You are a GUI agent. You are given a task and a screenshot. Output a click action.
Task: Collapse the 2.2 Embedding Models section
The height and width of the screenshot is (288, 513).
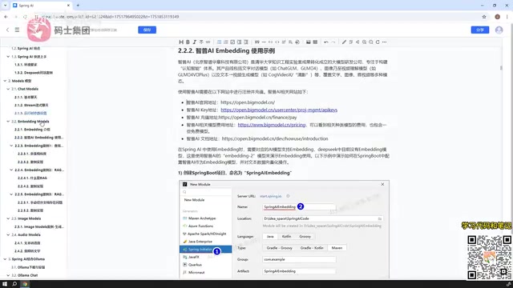(x=8, y=121)
